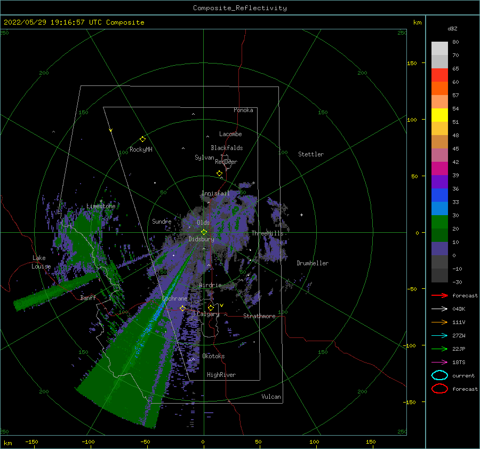Click the cyan current ellipse legend icon
The height and width of the screenshot is (449, 480).
pyautogui.click(x=439, y=375)
